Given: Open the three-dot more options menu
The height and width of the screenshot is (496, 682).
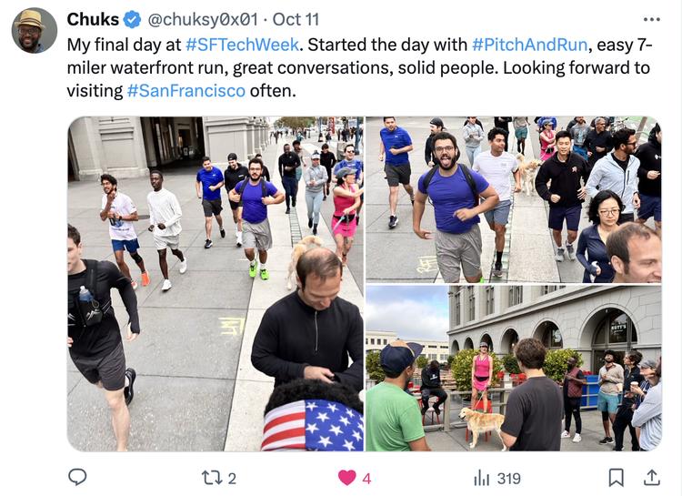Looking at the screenshot, I should point(652,20).
